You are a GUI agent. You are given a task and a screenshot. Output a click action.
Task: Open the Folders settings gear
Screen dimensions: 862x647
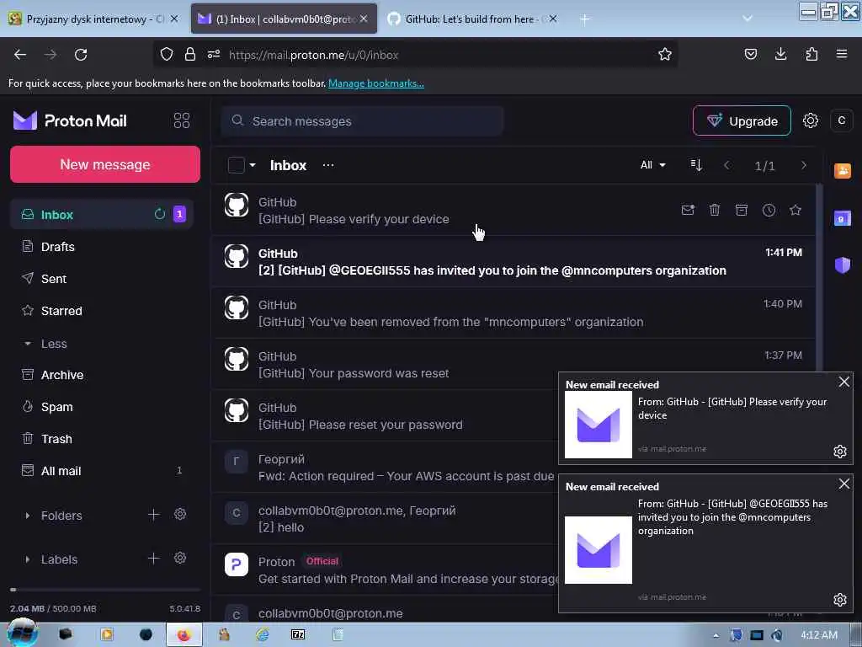point(180,515)
